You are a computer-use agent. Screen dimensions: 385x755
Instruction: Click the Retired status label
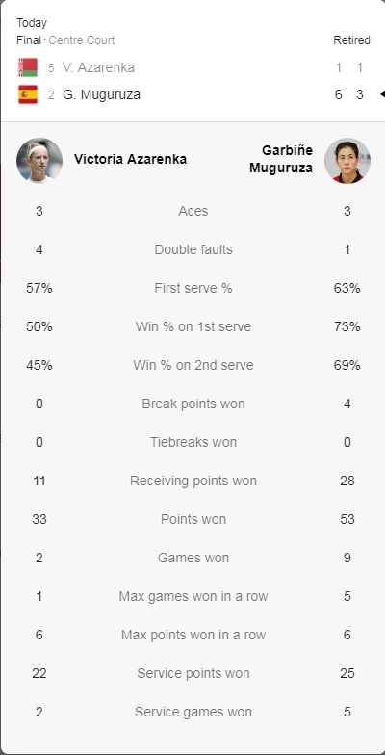click(352, 40)
